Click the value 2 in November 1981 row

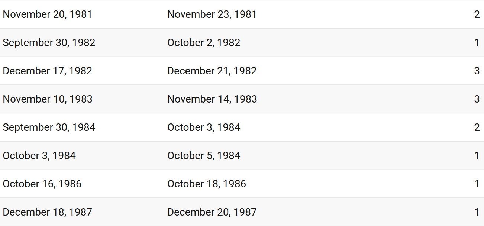click(x=477, y=14)
